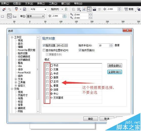Click the 贴齐半径 value field showing 10
Viewport: 141px width, 131px height.
(x=104, y=45)
